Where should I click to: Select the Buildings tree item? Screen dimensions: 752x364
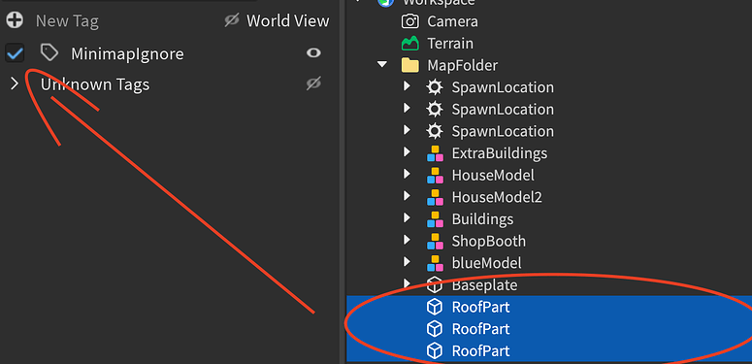tap(482, 219)
